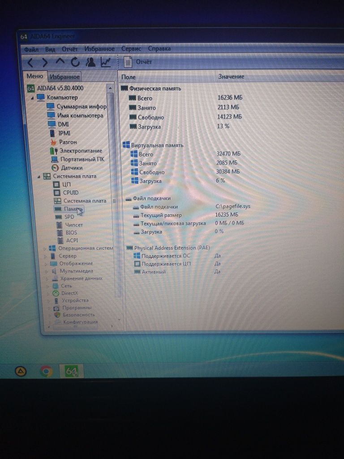
Task: Click the BIOS chip icon
Action: 60,233
